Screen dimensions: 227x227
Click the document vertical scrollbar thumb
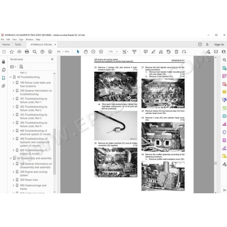coord(216,163)
